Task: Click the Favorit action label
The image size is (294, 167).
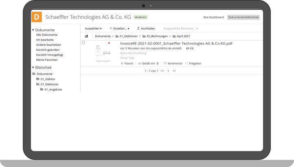Action: click(x=129, y=64)
